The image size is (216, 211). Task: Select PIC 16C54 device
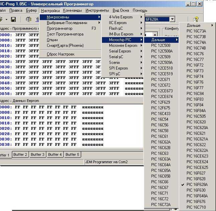click(161, 119)
